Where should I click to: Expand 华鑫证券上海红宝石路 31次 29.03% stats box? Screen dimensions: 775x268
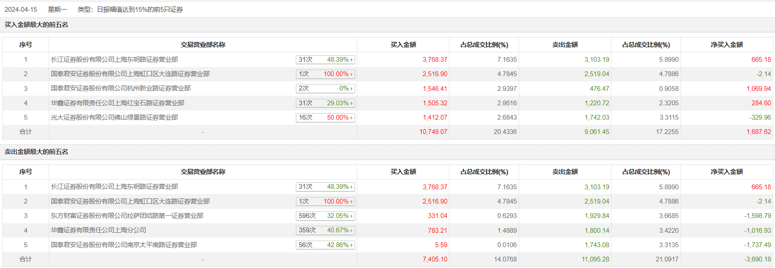(325, 103)
